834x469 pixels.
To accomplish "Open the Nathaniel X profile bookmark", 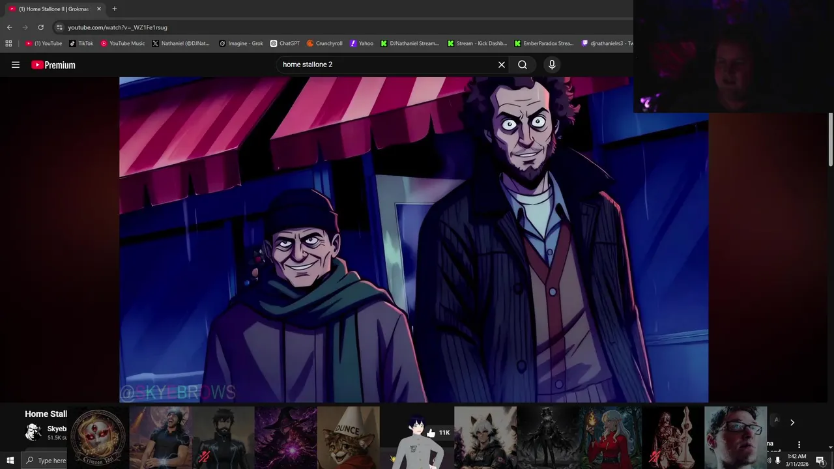I will click(x=181, y=44).
